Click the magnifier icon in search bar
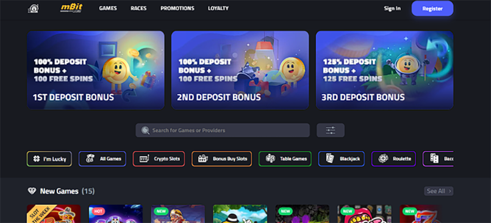 [x=145, y=130]
